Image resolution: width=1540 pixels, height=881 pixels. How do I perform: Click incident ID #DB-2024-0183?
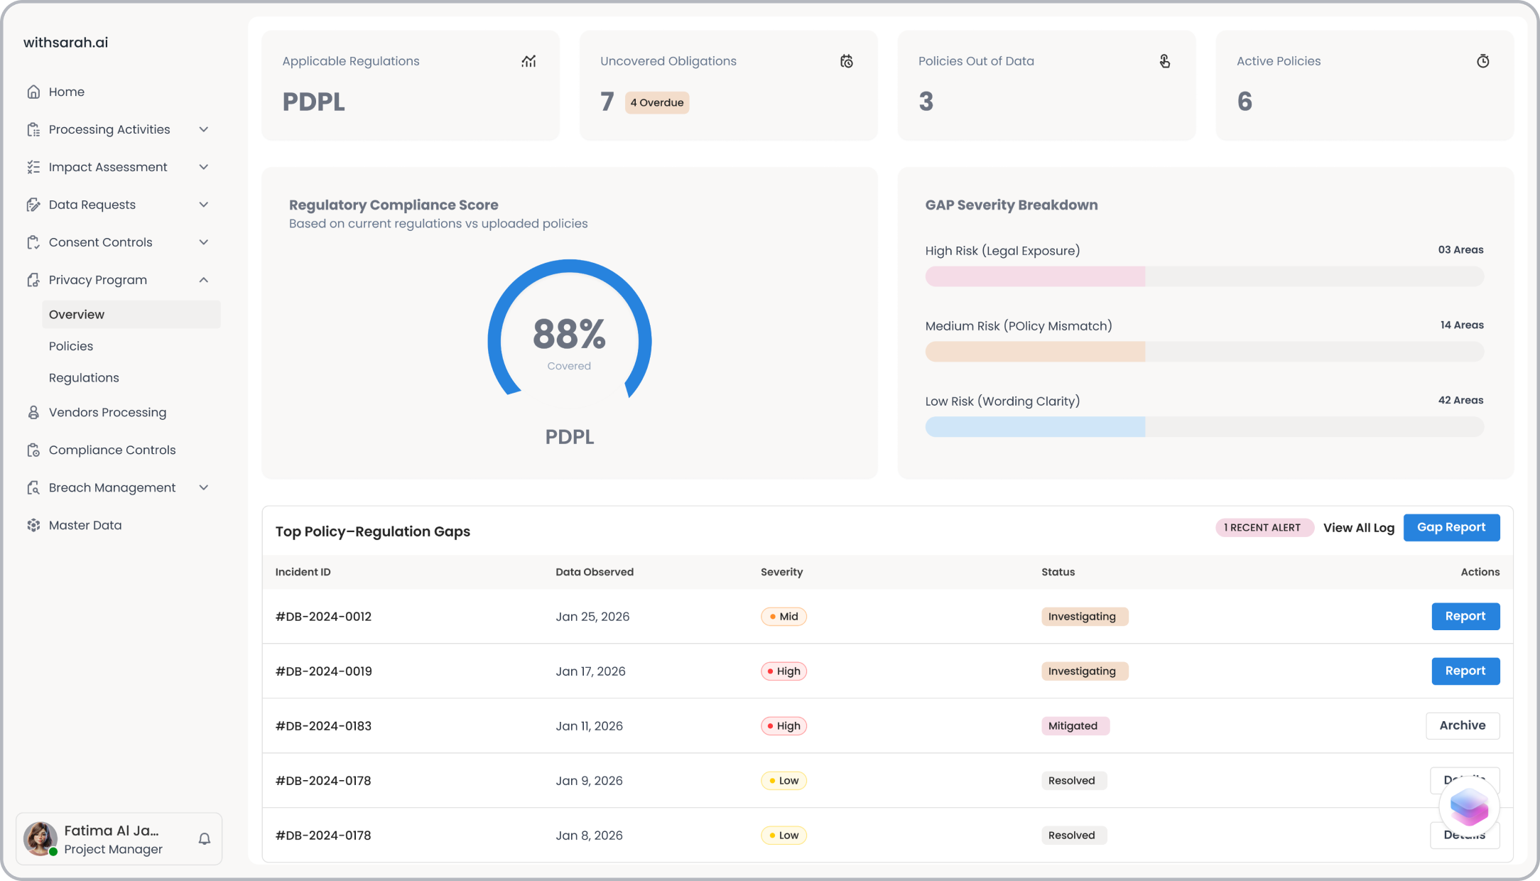click(x=323, y=726)
